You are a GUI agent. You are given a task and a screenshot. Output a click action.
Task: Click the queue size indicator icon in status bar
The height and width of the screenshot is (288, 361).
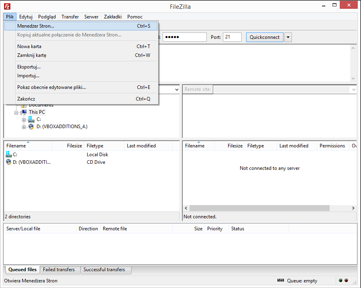coord(281,280)
